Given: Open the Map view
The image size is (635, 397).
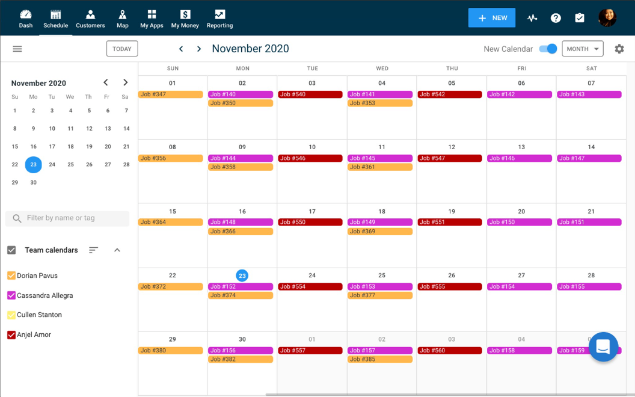Looking at the screenshot, I should [x=122, y=18].
